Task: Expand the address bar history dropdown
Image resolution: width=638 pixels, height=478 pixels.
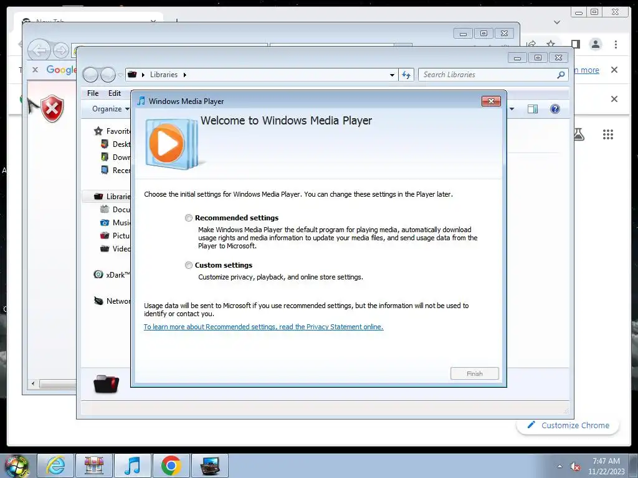Action: (392, 75)
